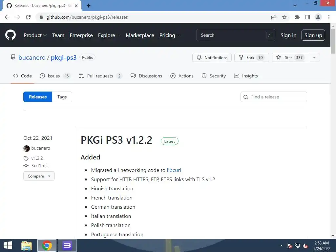The width and height of the screenshot is (336, 252).
Task: Close the Releases browser tab
Action: tap(76, 6)
